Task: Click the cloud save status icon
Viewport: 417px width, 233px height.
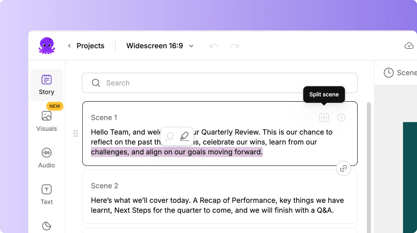Action: click(x=409, y=46)
